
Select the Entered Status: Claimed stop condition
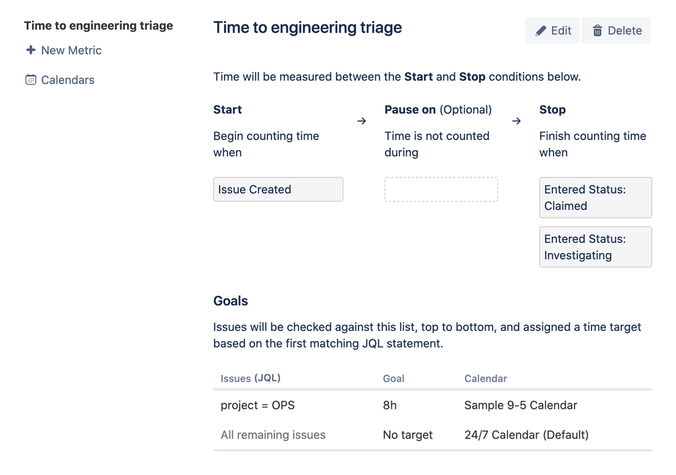coord(595,198)
